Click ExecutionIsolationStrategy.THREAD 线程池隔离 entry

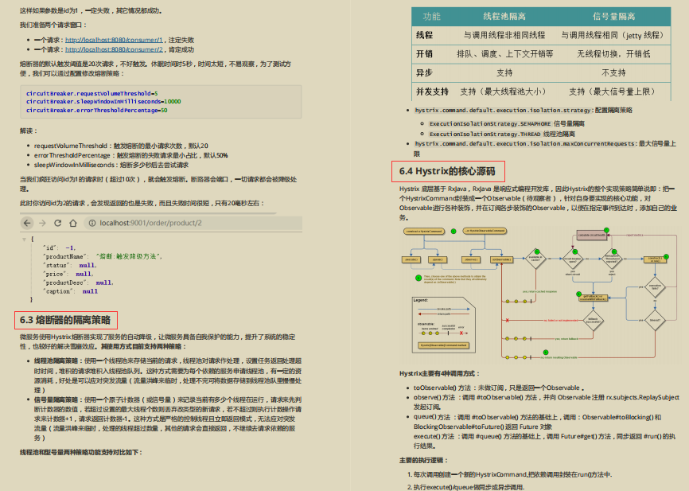tap(502, 134)
